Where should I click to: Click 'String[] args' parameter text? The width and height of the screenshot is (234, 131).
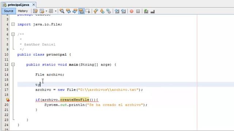click(96, 65)
